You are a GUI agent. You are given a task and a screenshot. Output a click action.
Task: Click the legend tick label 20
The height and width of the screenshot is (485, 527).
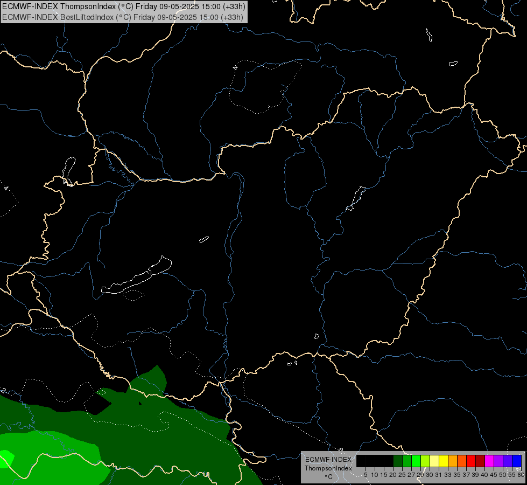(x=394, y=475)
